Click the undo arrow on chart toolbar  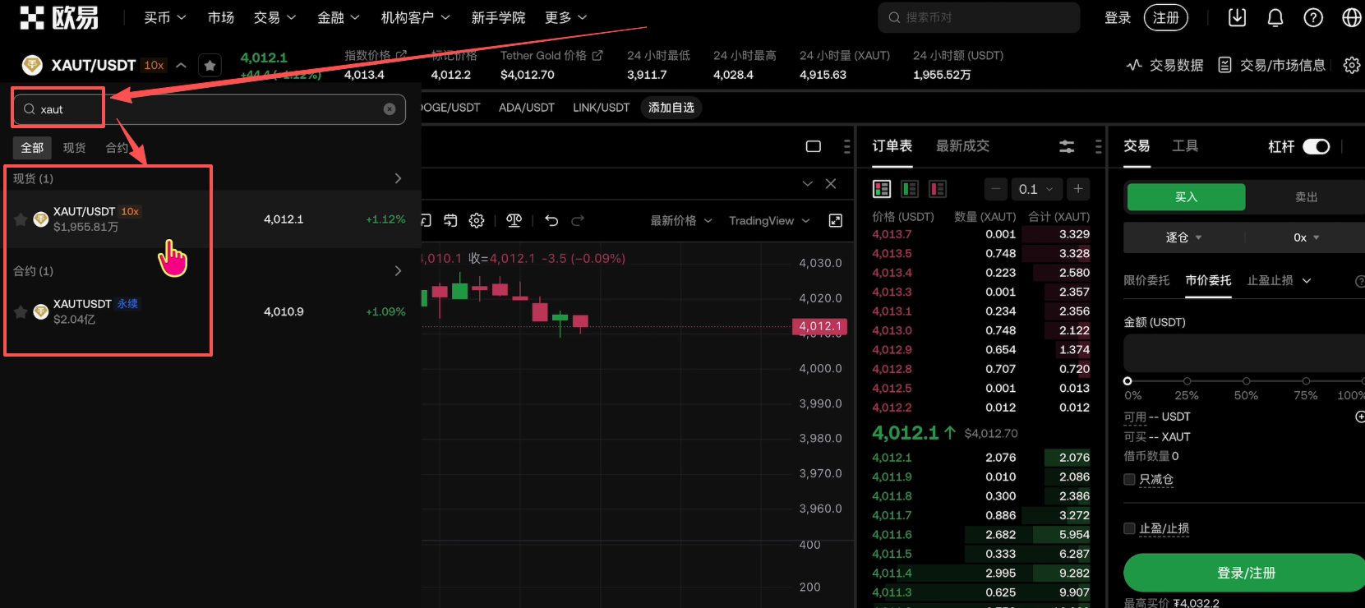pos(551,220)
